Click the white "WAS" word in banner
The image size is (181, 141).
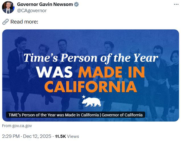pyautogui.click(x=55, y=72)
